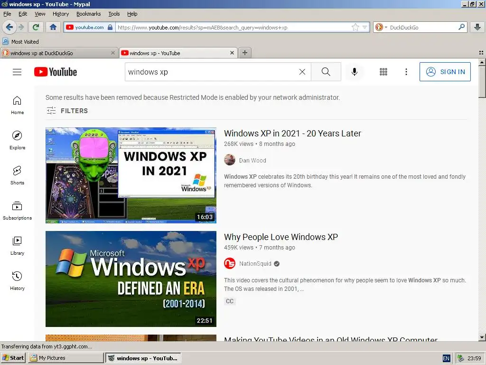Start voice search with microphone icon
The height and width of the screenshot is (365, 486).
point(354,72)
